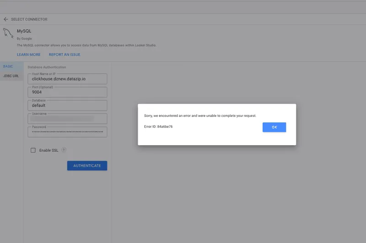Click the back arrow beside Select Connector
366x243 pixels.
click(6, 19)
